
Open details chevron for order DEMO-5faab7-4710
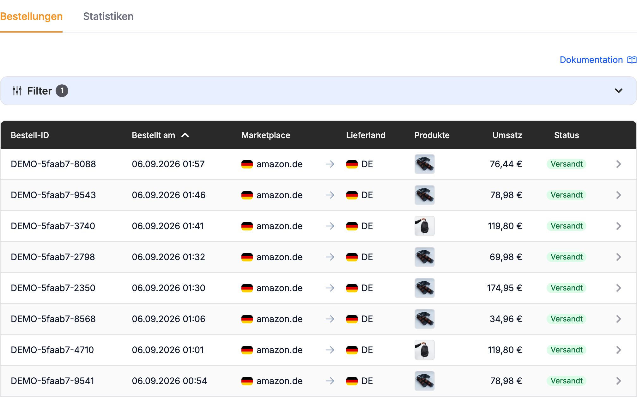tap(618, 350)
